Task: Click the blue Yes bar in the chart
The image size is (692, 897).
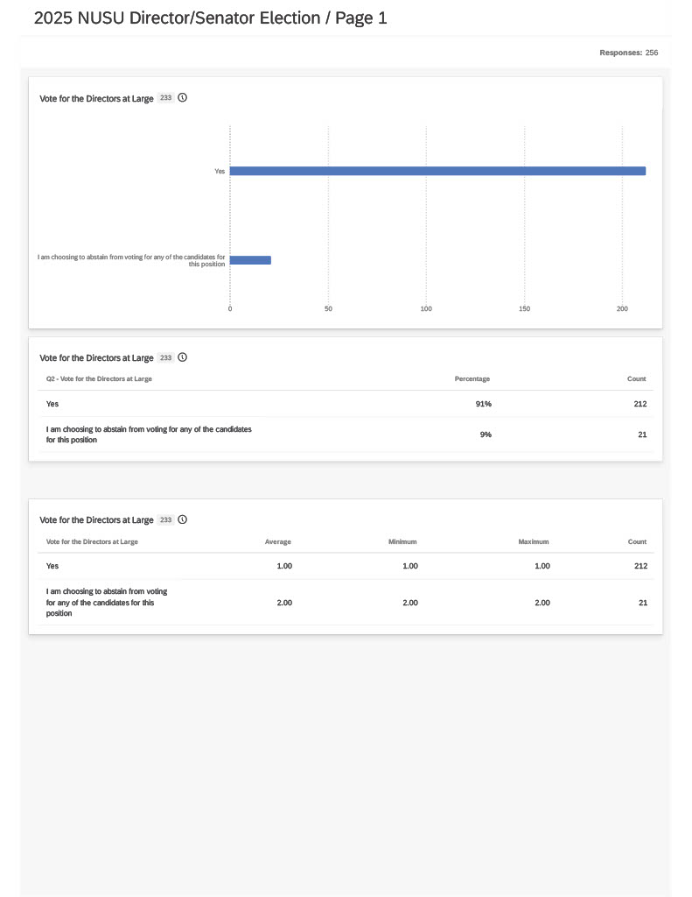Action: tap(437, 171)
